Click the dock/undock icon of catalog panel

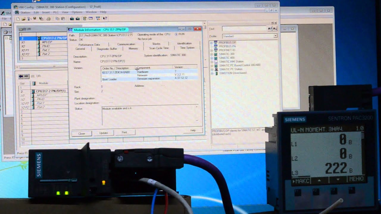click(x=272, y=23)
